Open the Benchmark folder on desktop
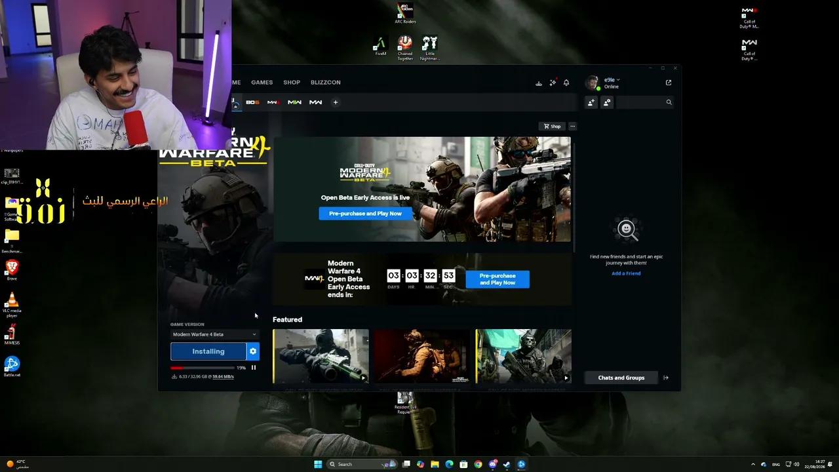The image size is (839, 472). (12, 240)
